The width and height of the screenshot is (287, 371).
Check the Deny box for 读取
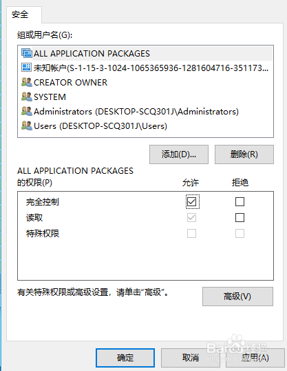pyautogui.click(x=240, y=218)
